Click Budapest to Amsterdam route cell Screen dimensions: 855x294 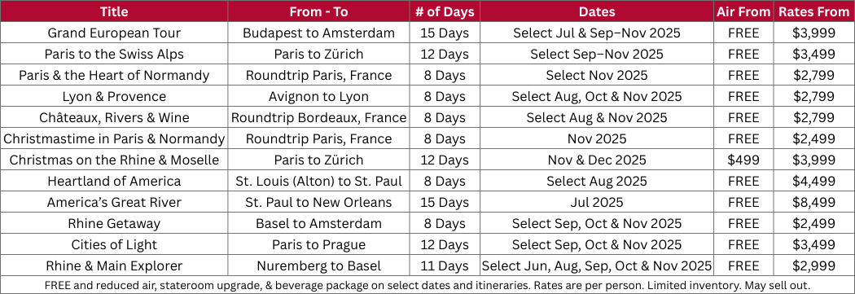pyautogui.click(x=318, y=33)
